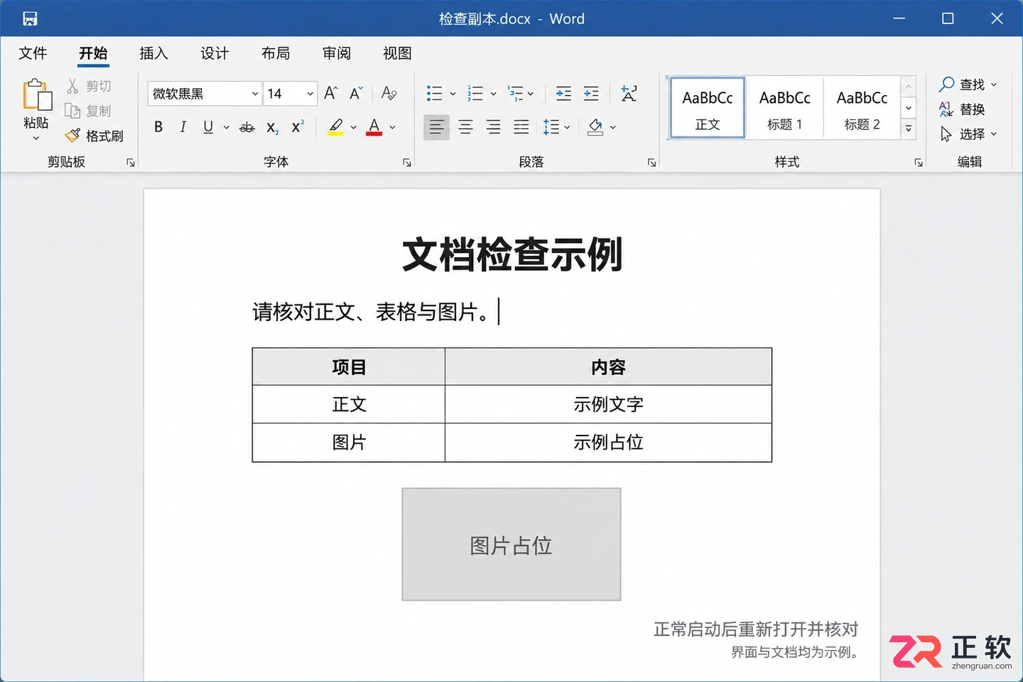Decrease font size with the shrink font icon
The width and height of the screenshot is (1023, 682).
357,93
